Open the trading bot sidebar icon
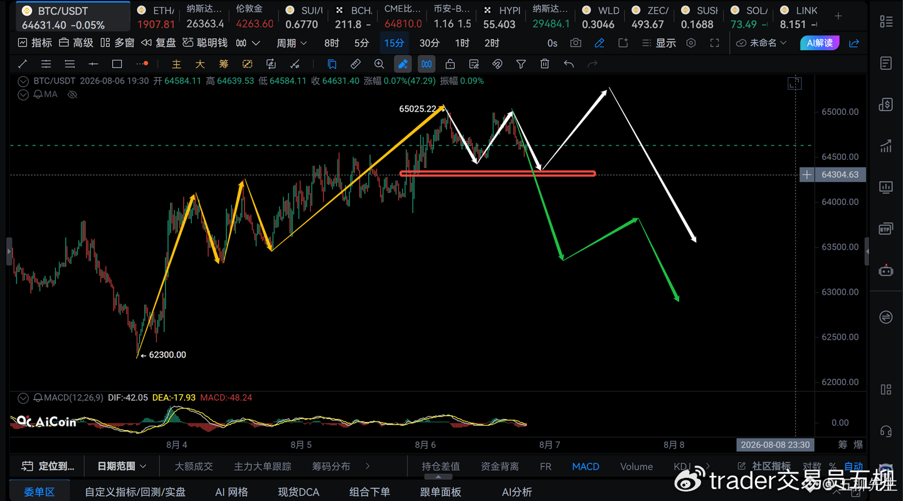This screenshot has height=501, width=903. [x=886, y=271]
